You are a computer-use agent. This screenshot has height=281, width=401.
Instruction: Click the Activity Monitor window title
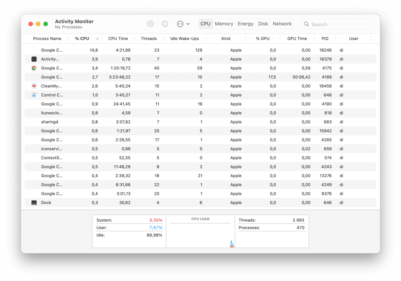coord(74,21)
